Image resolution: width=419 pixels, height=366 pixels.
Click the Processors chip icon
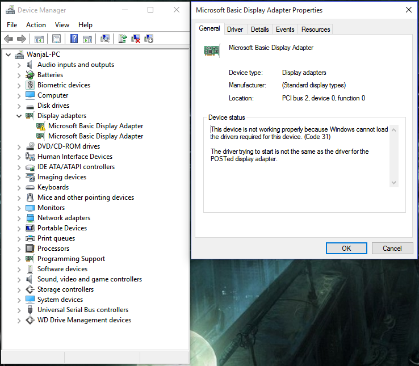pyautogui.click(x=30, y=249)
